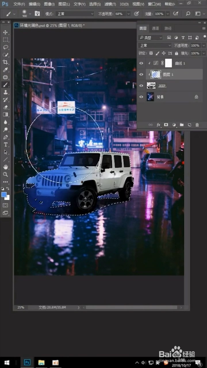This screenshot has height=368, width=207.
Task: Select the Clone Stamp tool
Action: click(x=5, y=92)
